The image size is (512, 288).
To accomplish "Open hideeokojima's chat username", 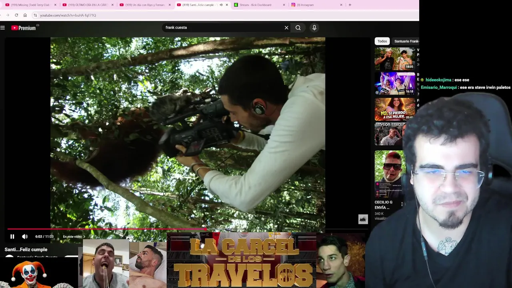I will (x=438, y=80).
